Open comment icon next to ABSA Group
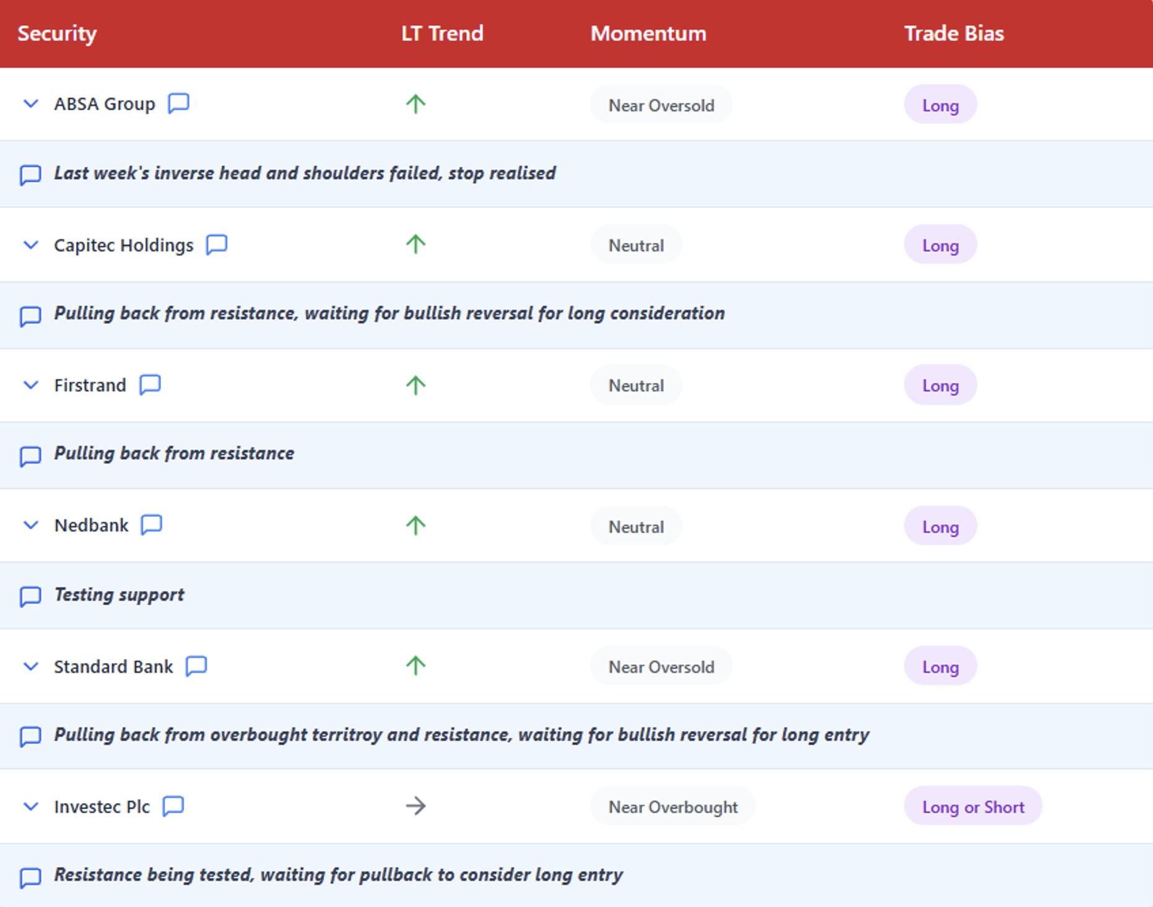The height and width of the screenshot is (907, 1153). coord(178,103)
